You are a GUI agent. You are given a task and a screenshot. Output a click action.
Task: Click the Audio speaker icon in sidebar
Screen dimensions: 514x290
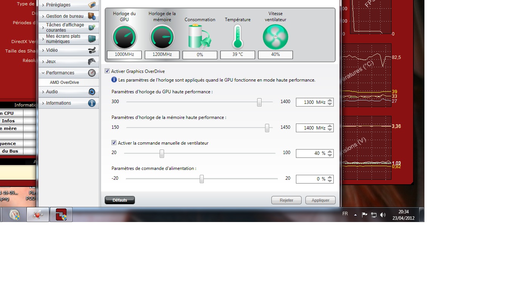[91, 92]
